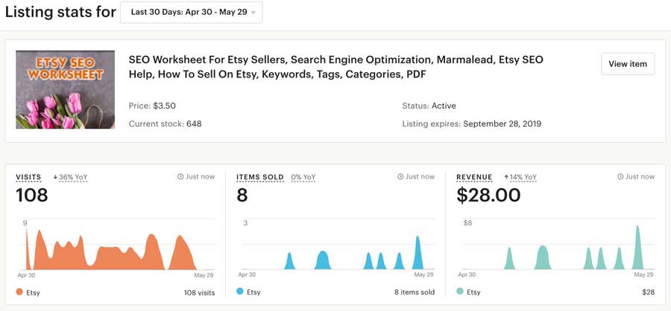The width and height of the screenshot is (671, 311).
Task: Click the Listing expires September 28, 2019 text
Action: click(472, 124)
